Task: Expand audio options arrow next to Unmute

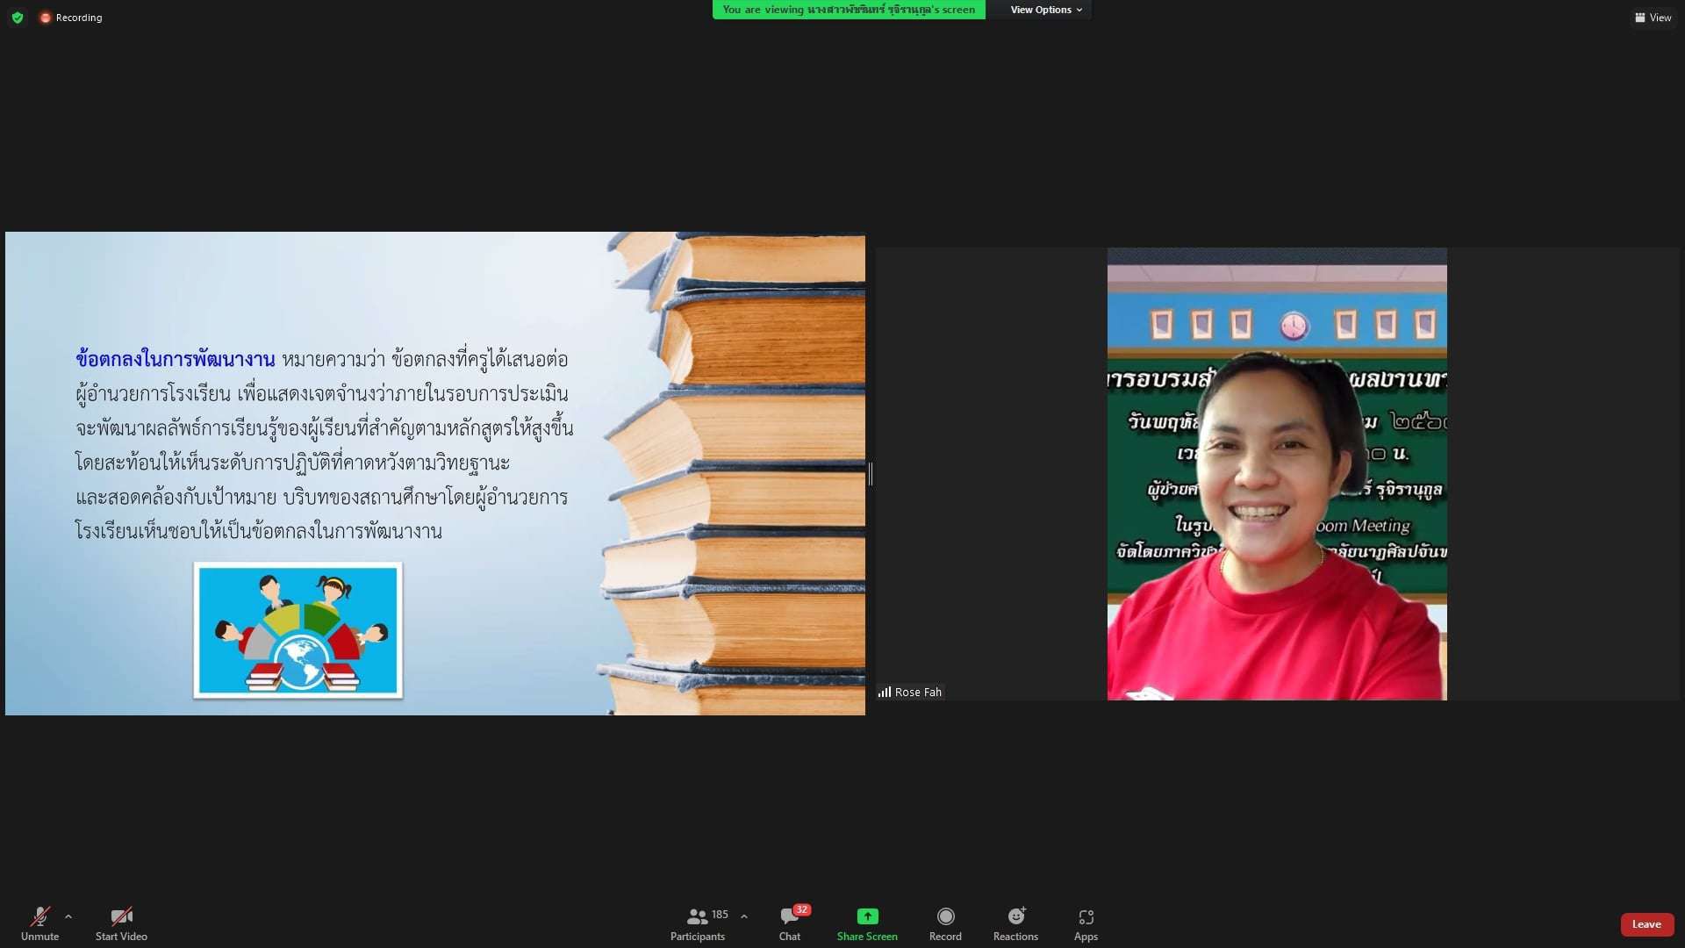Action: pyautogui.click(x=68, y=916)
